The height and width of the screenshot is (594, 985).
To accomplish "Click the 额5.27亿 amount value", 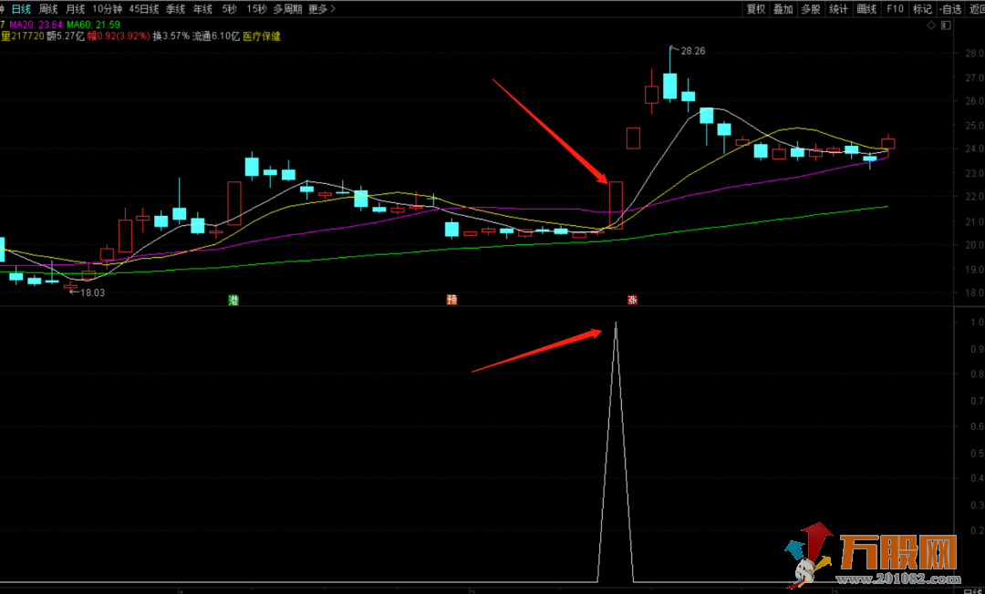I will click(66, 36).
